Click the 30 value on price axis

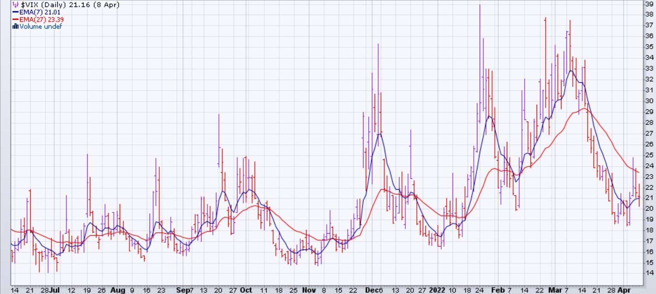pos(649,101)
